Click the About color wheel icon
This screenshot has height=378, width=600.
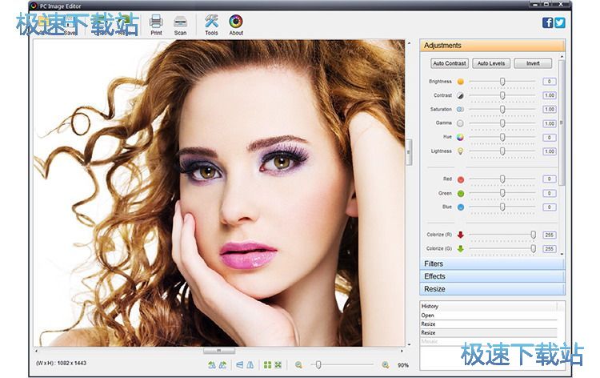point(236,24)
